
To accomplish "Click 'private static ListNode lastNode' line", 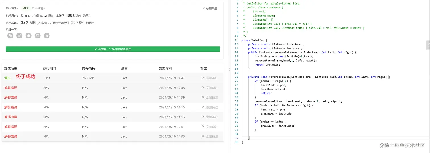I will [x=275, y=48].
